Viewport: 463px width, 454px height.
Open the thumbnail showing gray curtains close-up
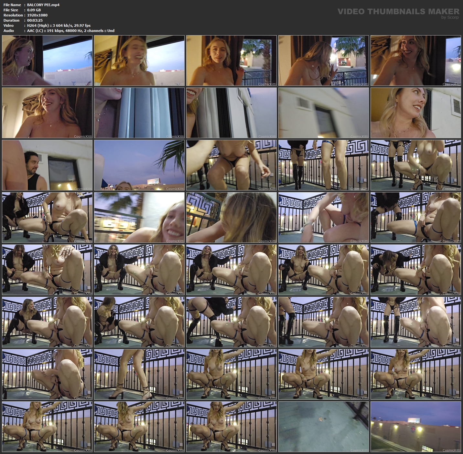pos(139,113)
